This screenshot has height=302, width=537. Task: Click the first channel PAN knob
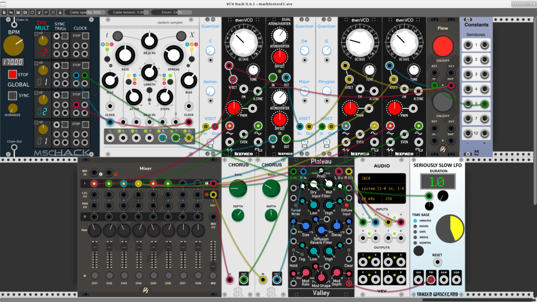pyautogui.click(x=95, y=230)
